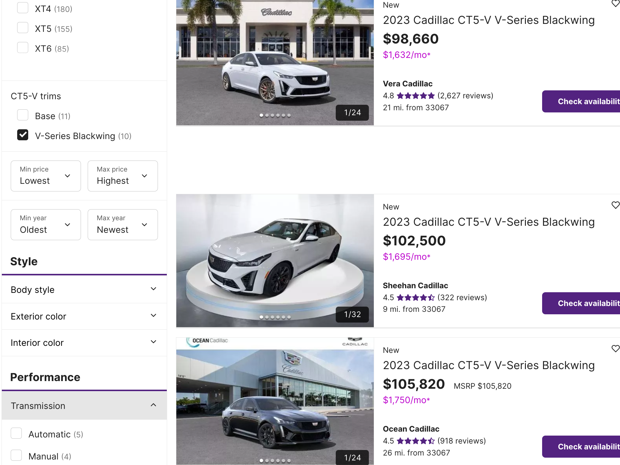Check the Base trim checkbox
The width and height of the screenshot is (620, 465).
[x=23, y=115]
